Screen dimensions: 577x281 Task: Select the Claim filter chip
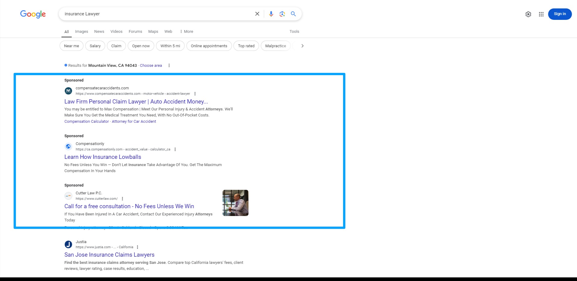tap(116, 46)
